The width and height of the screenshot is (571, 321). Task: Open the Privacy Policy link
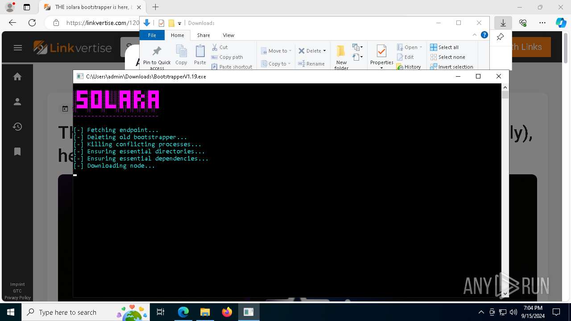pos(17,298)
